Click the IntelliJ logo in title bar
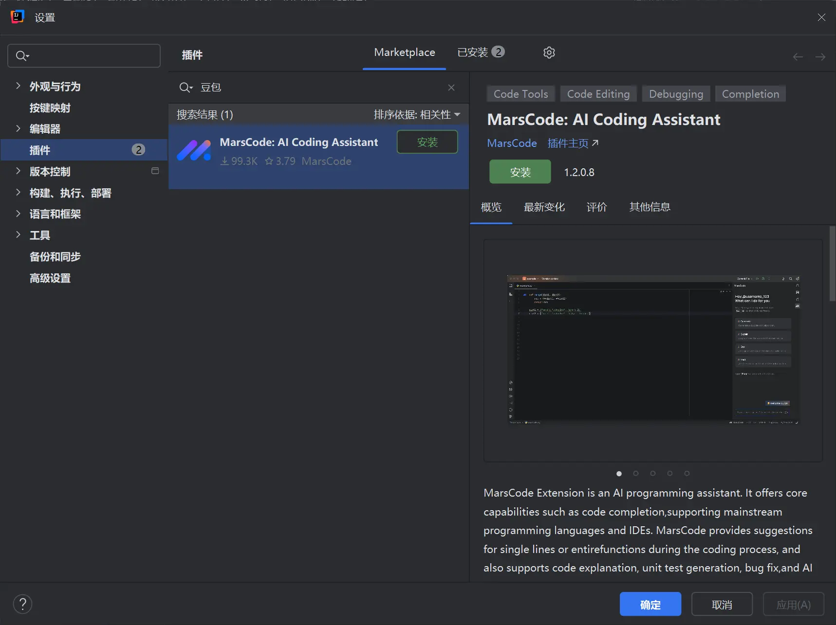The width and height of the screenshot is (836, 625). [18, 17]
